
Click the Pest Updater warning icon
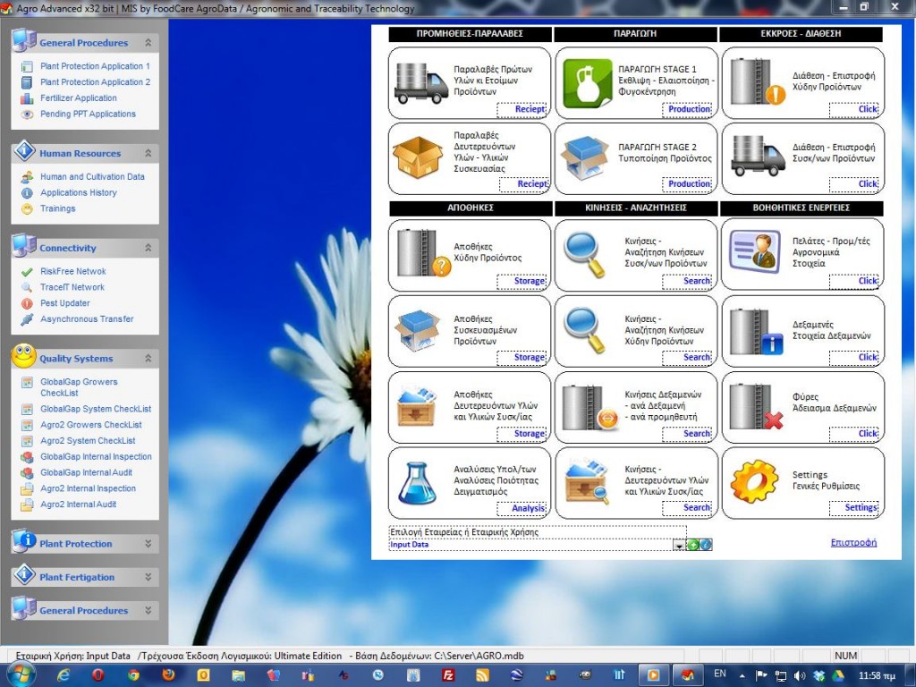tap(27, 303)
